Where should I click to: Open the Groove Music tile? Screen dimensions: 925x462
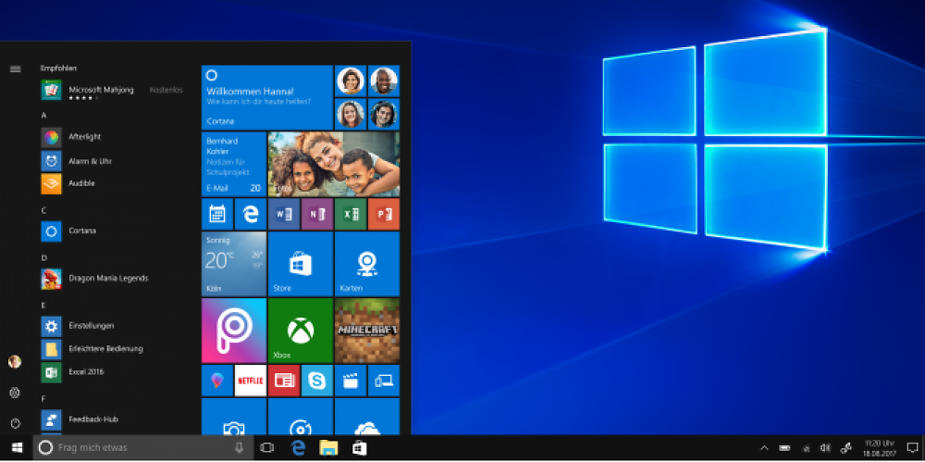pos(301,417)
